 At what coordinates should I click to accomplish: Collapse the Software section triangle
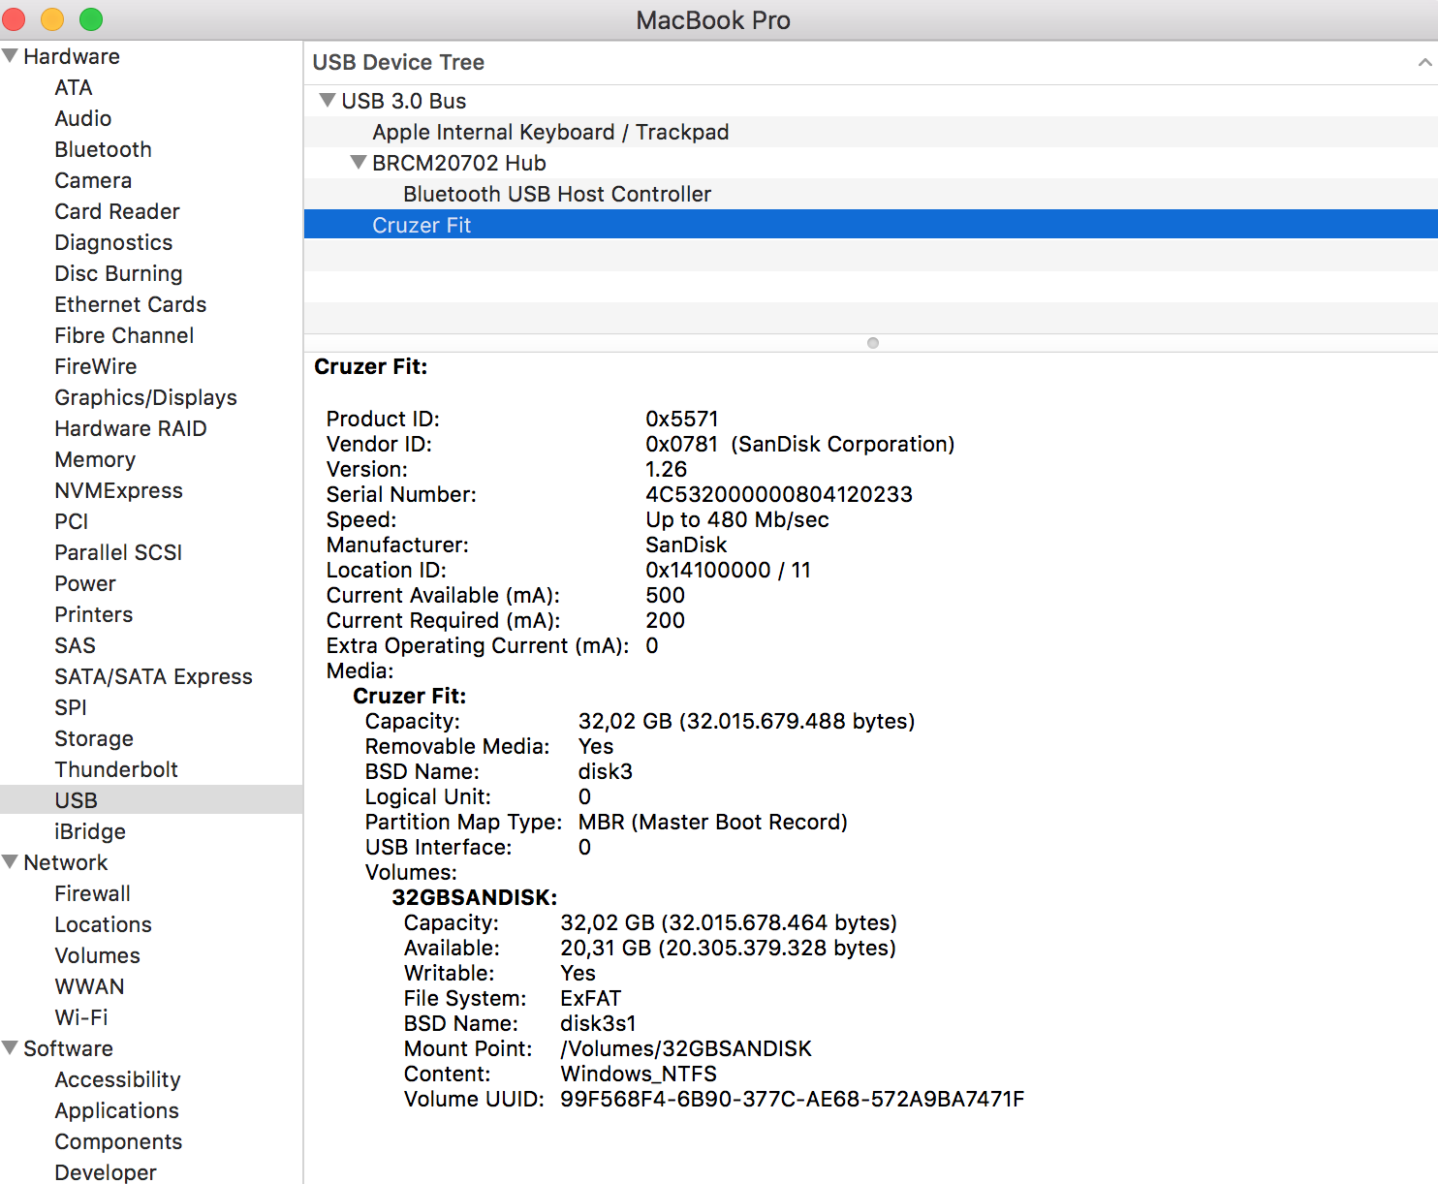click(10, 1048)
